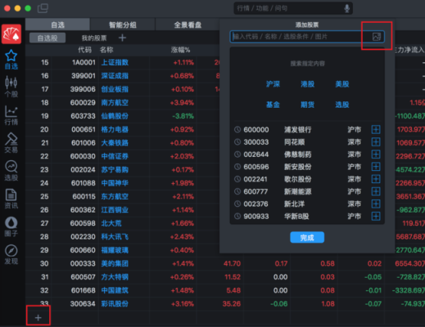Open the 自选 sidebar star icon
Viewport: 425px width, 327px height.
point(11,56)
